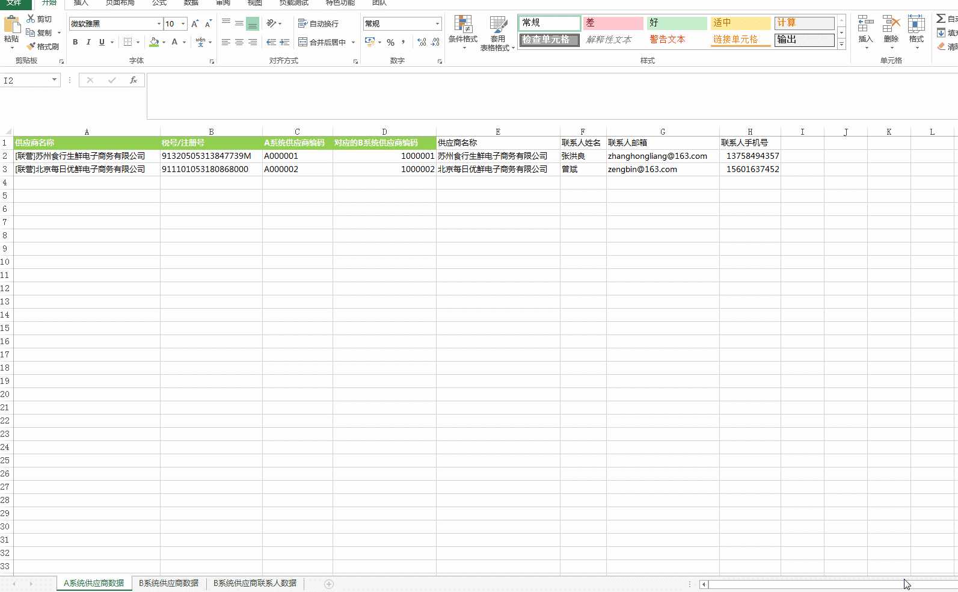Viewport: 958px width, 592px height.
Task: Click the Copy (复制) button
Action: (40, 32)
